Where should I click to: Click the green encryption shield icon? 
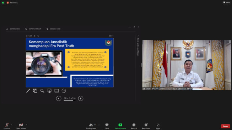click(3, 2)
